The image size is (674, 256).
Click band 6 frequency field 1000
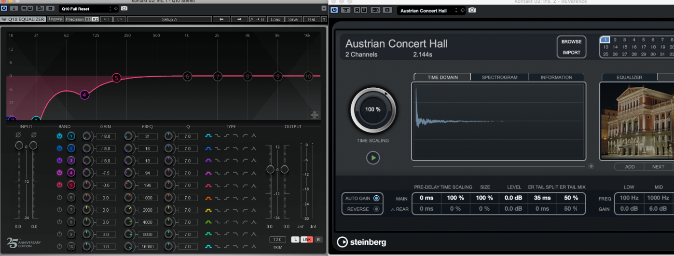coord(148,198)
